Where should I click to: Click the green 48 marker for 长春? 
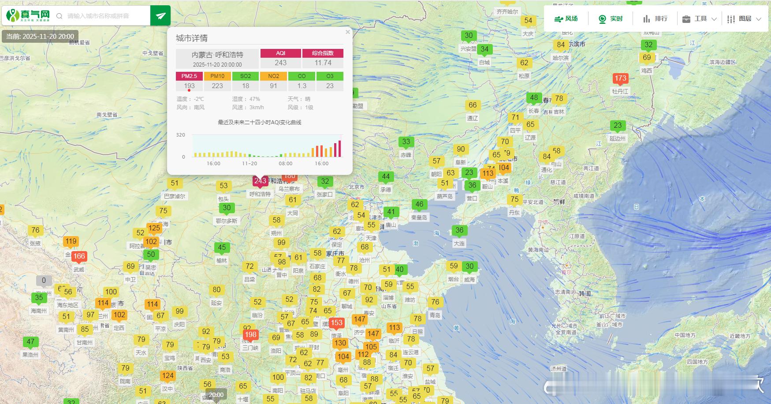[x=534, y=98]
